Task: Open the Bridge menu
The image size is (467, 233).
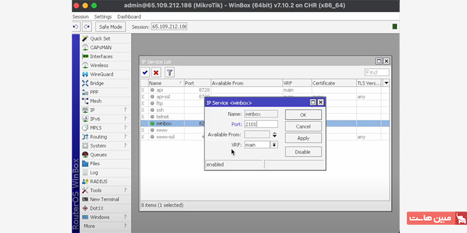Action: click(106, 83)
